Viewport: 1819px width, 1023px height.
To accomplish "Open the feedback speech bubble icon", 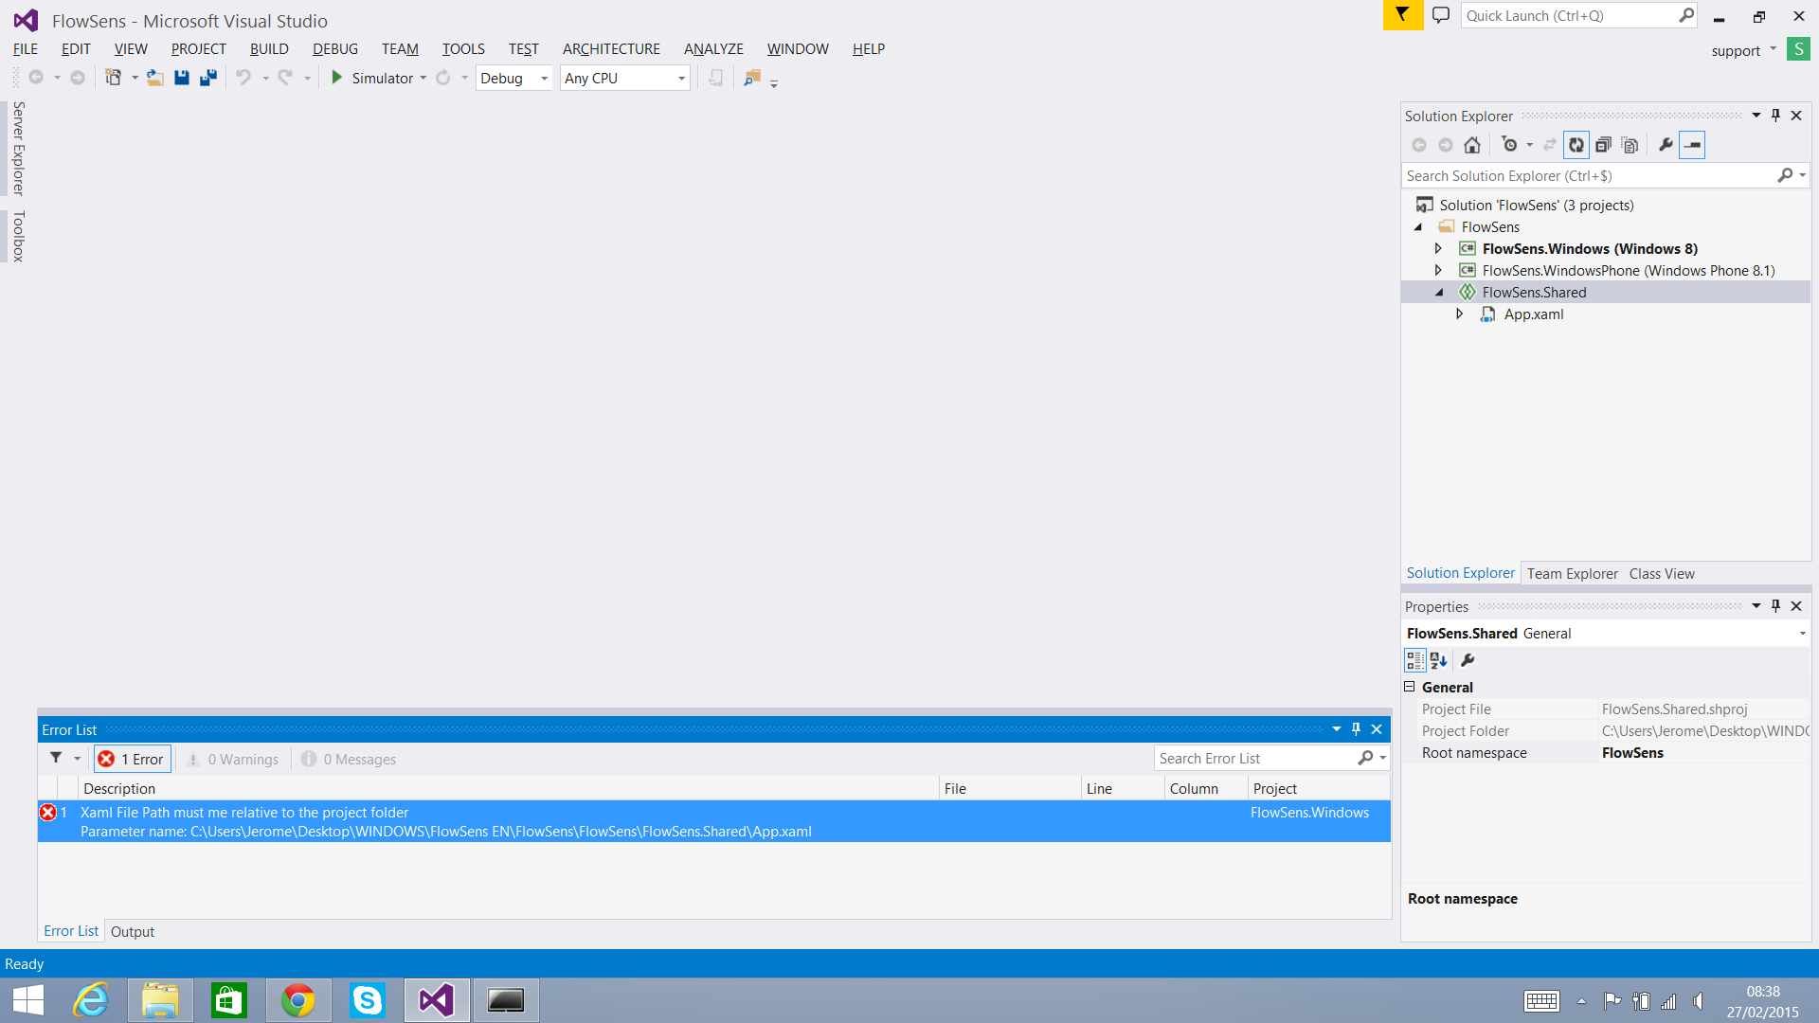I will (x=1441, y=15).
